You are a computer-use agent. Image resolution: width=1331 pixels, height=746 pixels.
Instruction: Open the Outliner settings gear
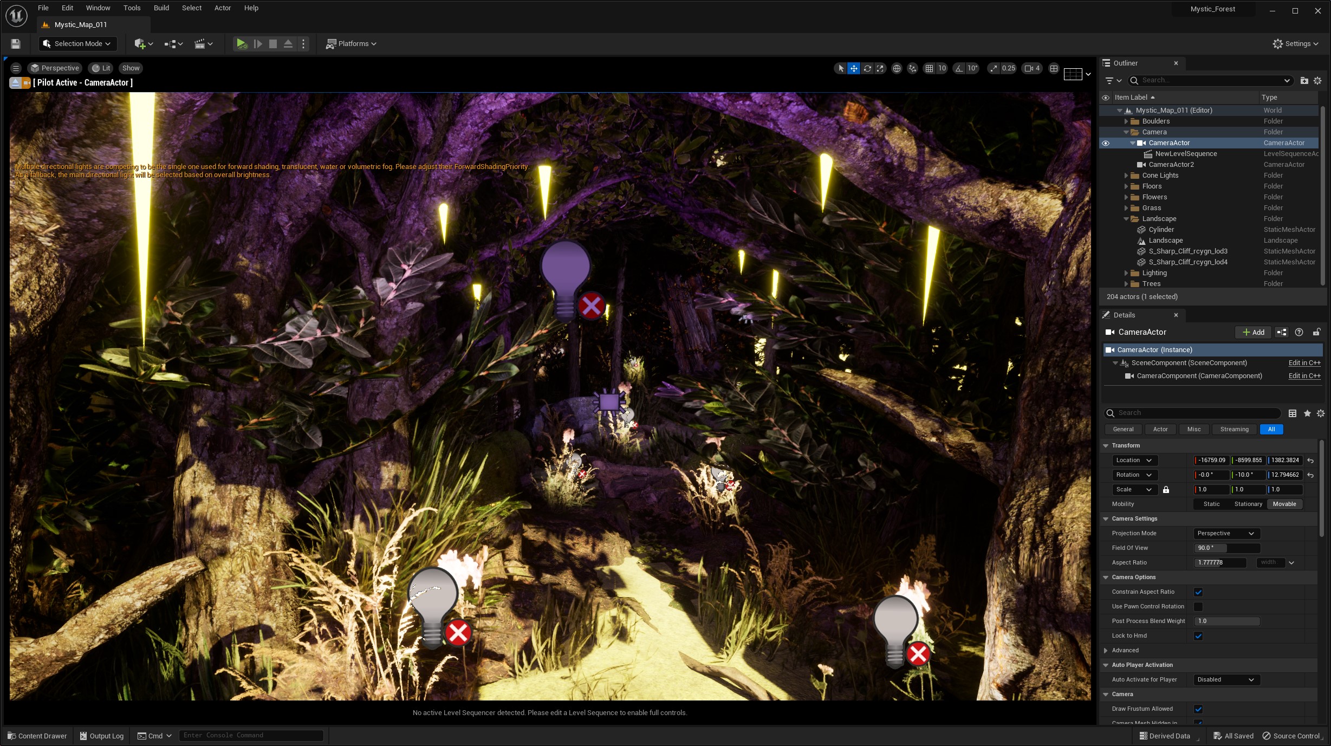click(1318, 81)
